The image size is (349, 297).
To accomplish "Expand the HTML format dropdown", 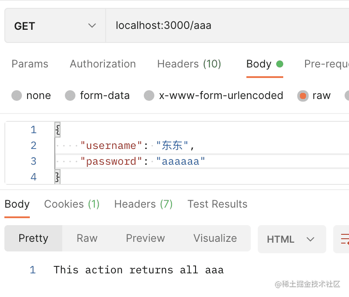I will 292,239.
